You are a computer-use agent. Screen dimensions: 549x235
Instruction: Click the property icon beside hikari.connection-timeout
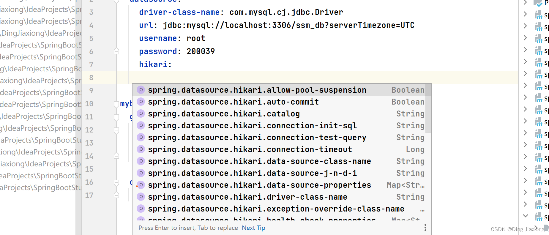[141, 149]
